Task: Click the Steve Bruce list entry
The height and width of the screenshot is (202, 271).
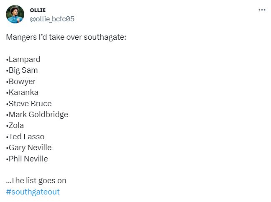Action: (29, 103)
